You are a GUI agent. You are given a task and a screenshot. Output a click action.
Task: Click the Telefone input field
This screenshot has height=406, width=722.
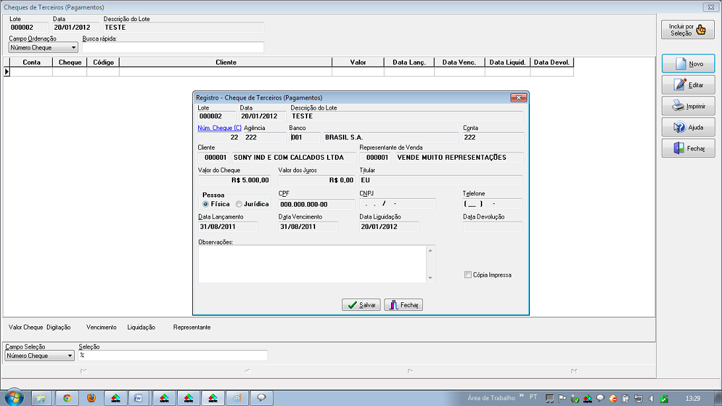click(x=493, y=203)
